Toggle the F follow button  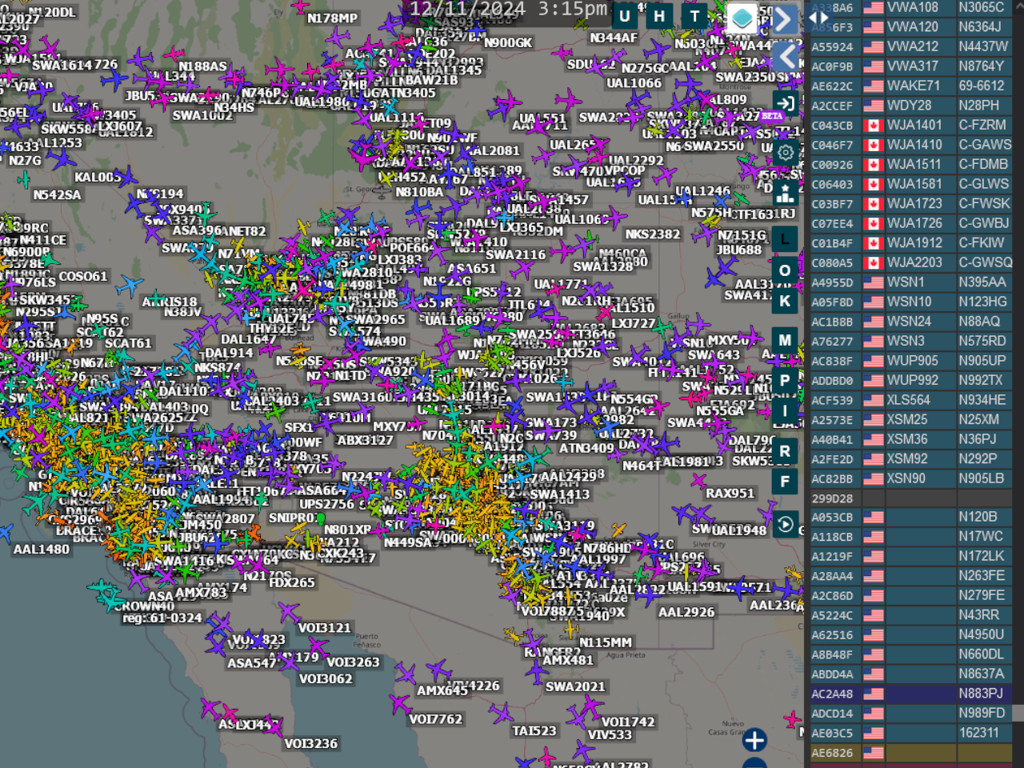coord(785,482)
